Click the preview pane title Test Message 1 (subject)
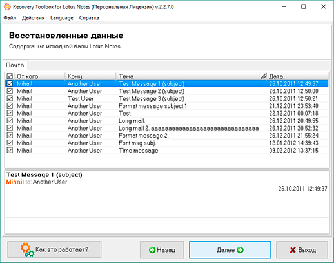334x263 pixels. [44, 174]
